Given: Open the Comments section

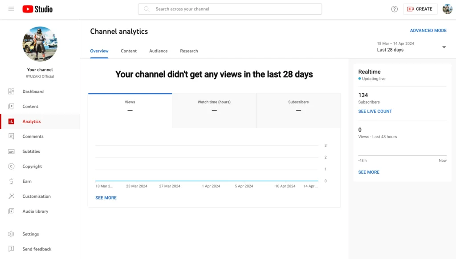Looking at the screenshot, I should pos(32,136).
